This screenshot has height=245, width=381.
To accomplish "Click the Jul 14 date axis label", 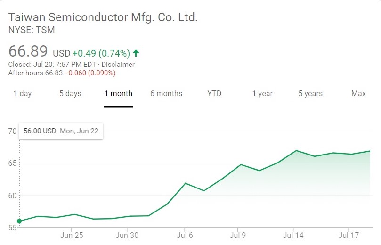I will 293,235.
